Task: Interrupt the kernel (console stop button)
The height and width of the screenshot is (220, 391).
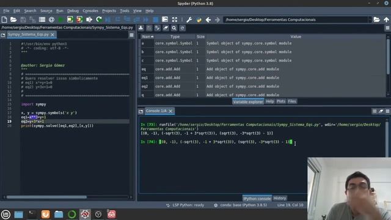Action: point(375,111)
